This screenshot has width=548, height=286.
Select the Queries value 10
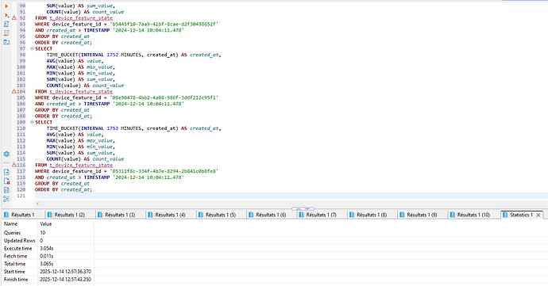click(x=43, y=233)
